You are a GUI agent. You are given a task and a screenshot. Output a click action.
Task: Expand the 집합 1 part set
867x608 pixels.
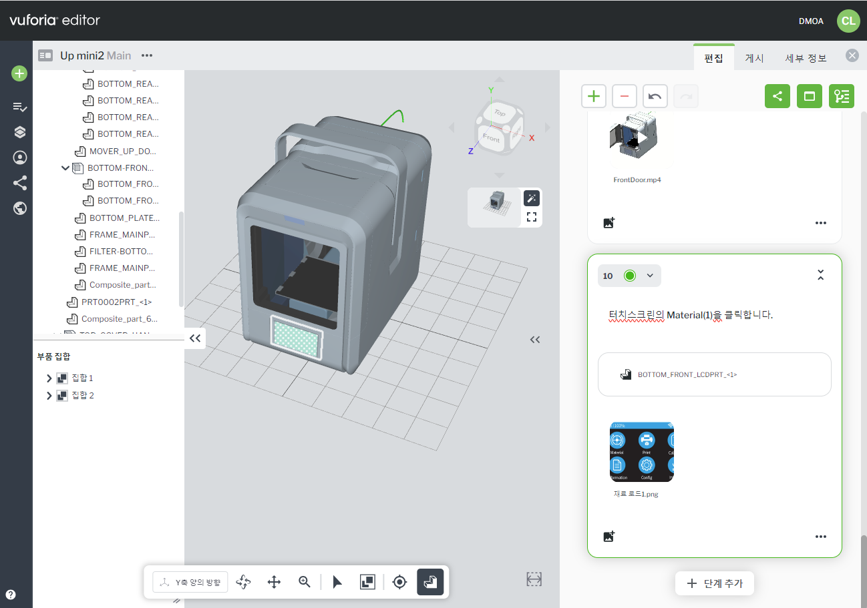pos(49,378)
